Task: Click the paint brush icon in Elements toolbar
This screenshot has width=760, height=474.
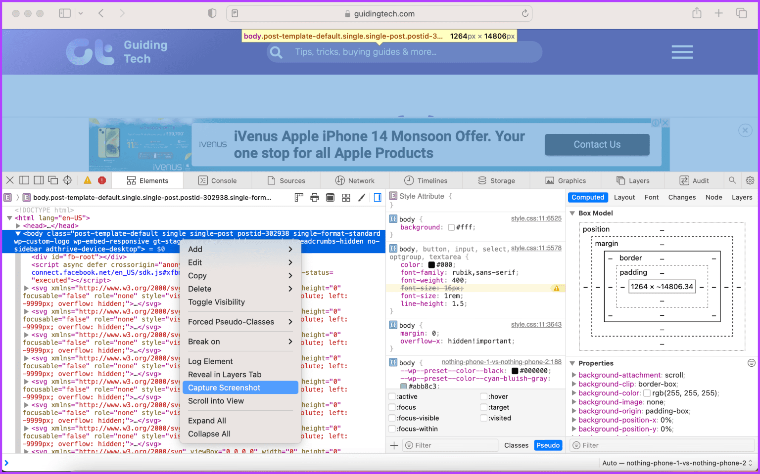Action: (x=362, y=198)
